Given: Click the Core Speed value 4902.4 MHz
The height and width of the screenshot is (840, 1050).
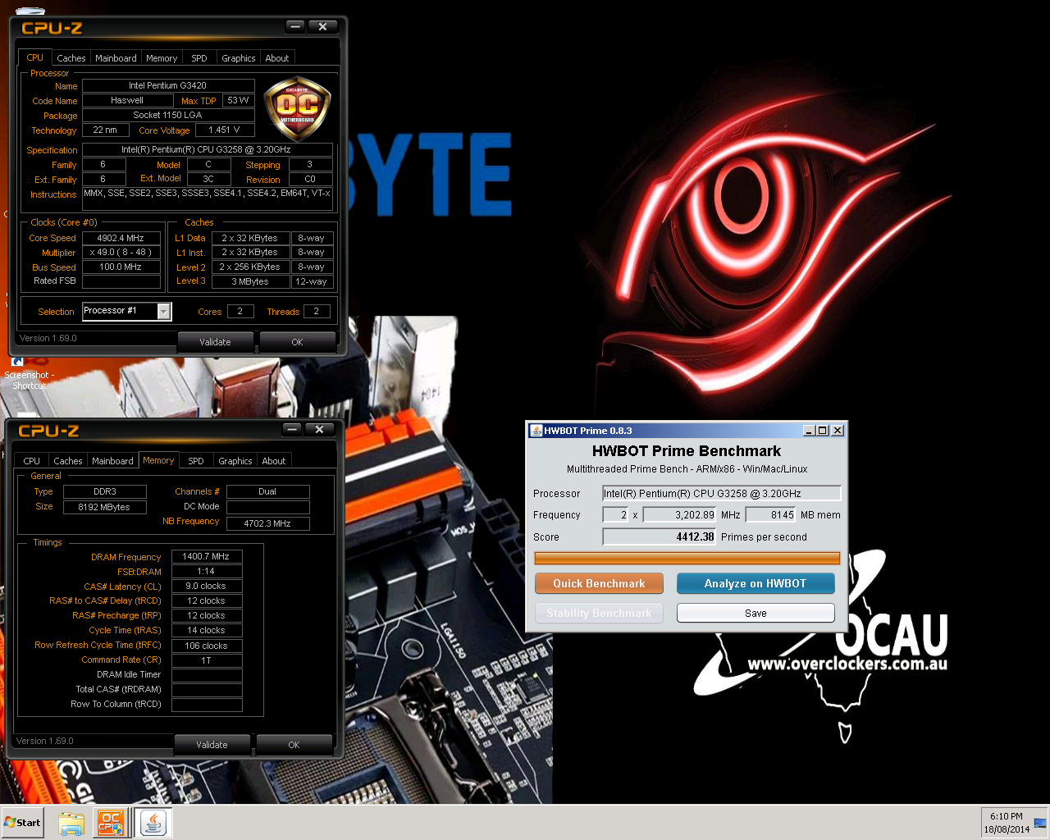Looking at the screenshot, I should tap(121, 238).
